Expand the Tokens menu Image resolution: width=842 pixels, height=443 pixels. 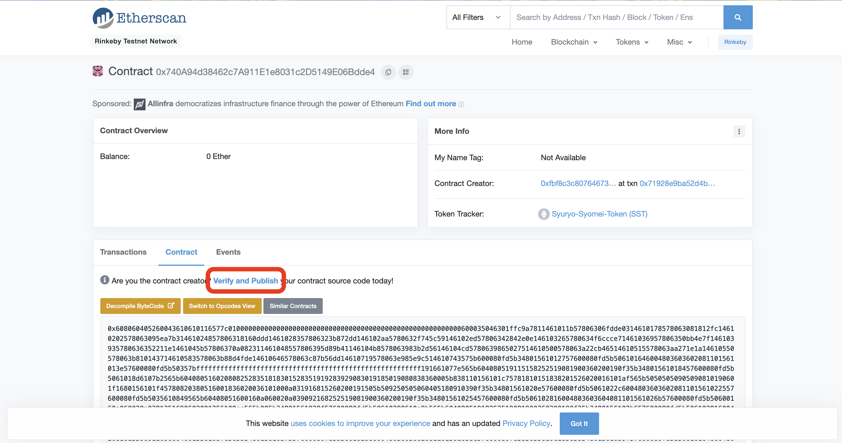click(632, 42)
